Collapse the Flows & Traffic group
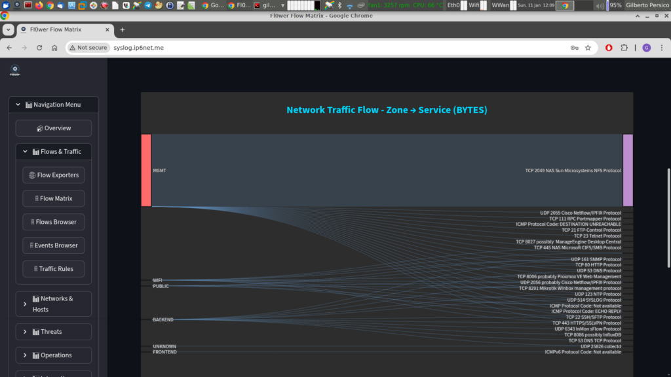Screen dimensions: 671x377 54,152
